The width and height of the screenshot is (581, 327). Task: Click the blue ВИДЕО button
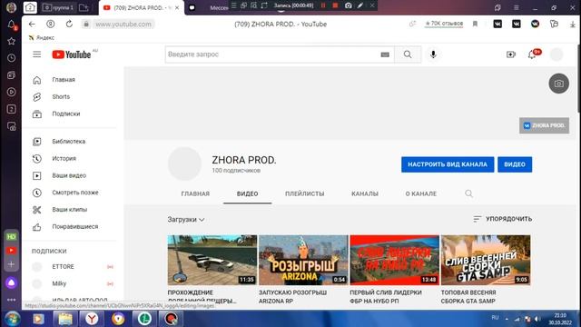515,164
